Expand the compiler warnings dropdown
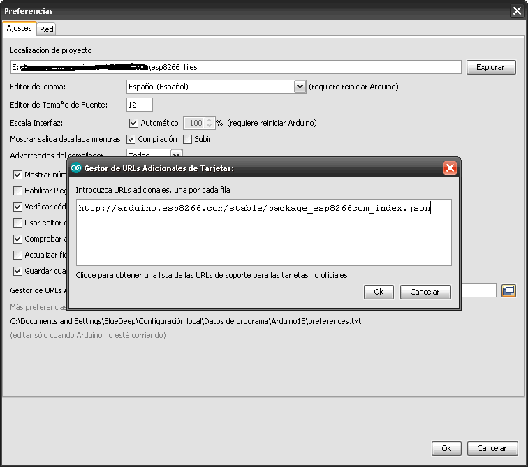528x467 pixels. 176,155
